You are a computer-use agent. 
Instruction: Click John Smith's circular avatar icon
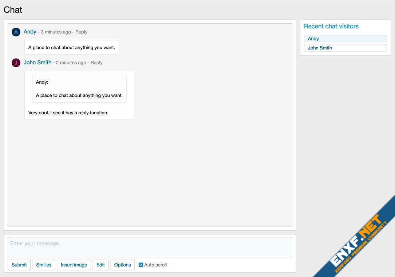click(x=16, y=63)
